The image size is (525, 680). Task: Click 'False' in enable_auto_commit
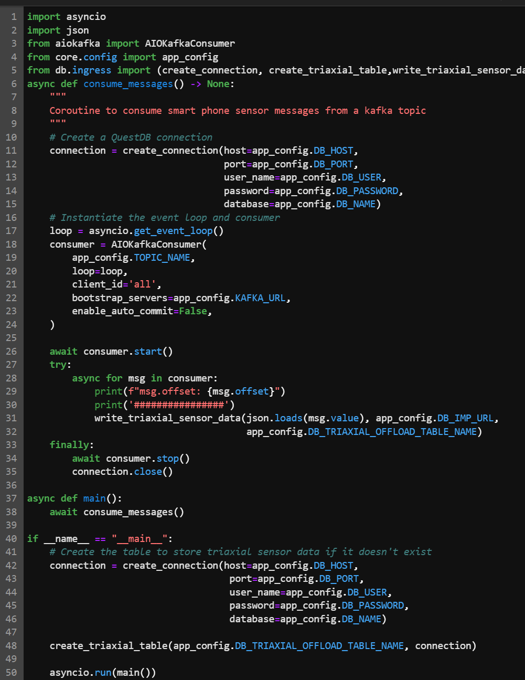(x=193, y=311)
